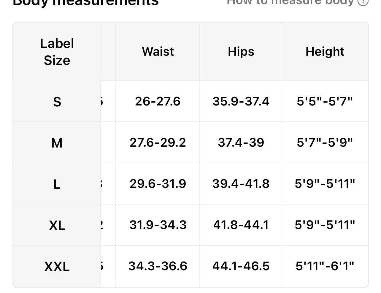Tap the 41.8-44.1 hips measurement
The width and height of the screenshot is (381, 293).
(241, 225)
